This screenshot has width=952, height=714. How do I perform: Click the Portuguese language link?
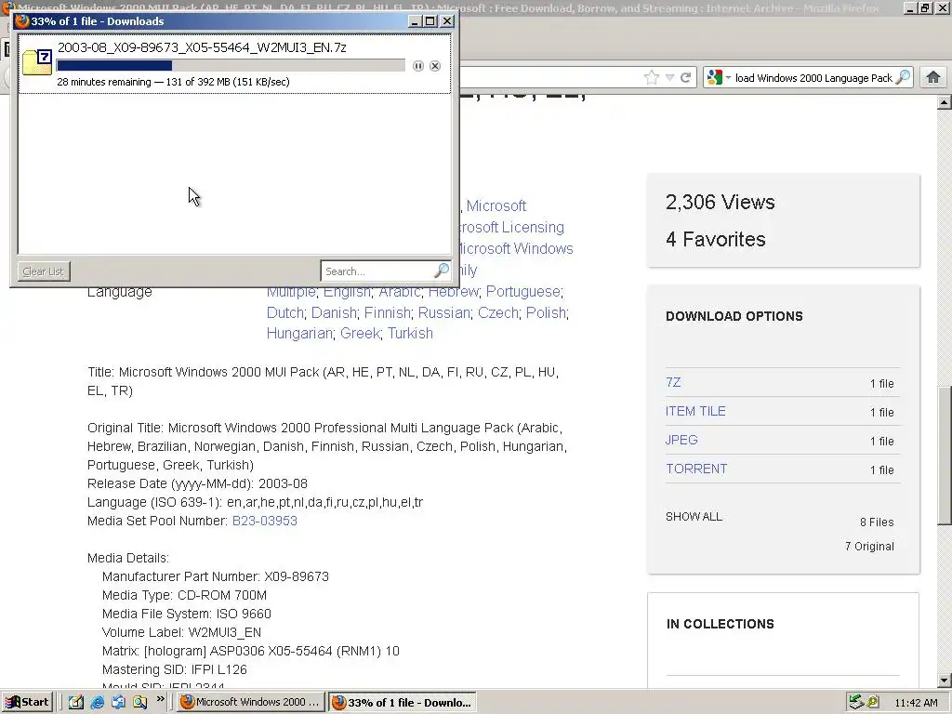click(x=522, y=291)
